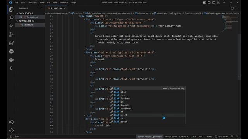Choose the link:touch suggestion

coord(148,122)
